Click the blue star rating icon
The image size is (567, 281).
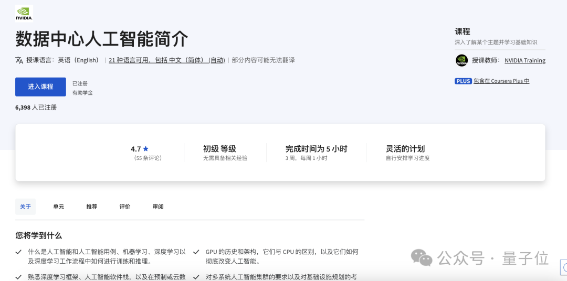(x=146, y=148)
